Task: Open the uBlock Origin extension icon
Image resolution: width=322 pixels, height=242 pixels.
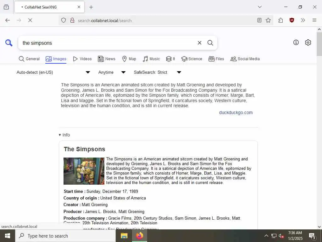Action: point(291,20)
